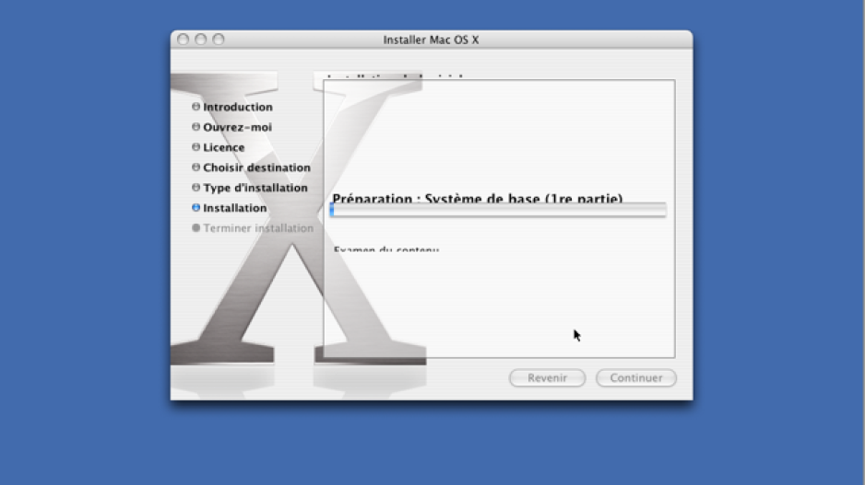Select the Introduction step label
865x485 pixels.
238,107
